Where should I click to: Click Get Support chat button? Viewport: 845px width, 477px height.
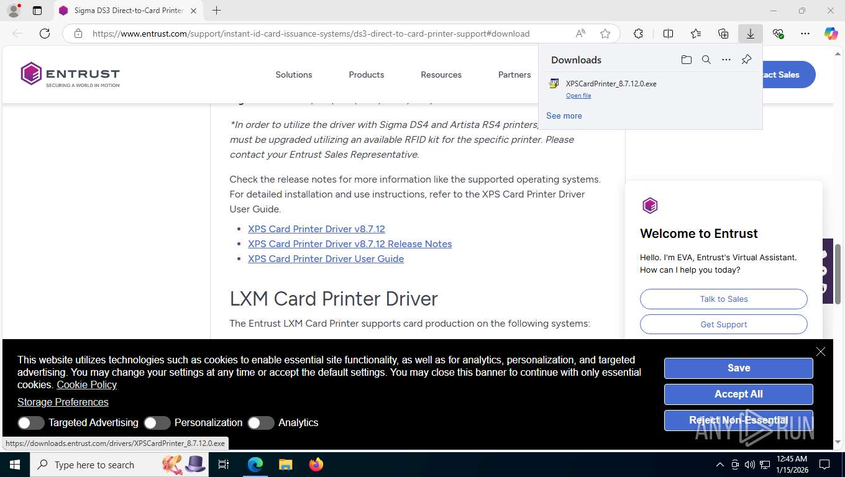pos(724,324)
